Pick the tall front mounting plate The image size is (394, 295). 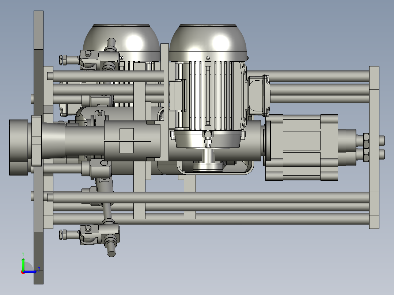38,147
